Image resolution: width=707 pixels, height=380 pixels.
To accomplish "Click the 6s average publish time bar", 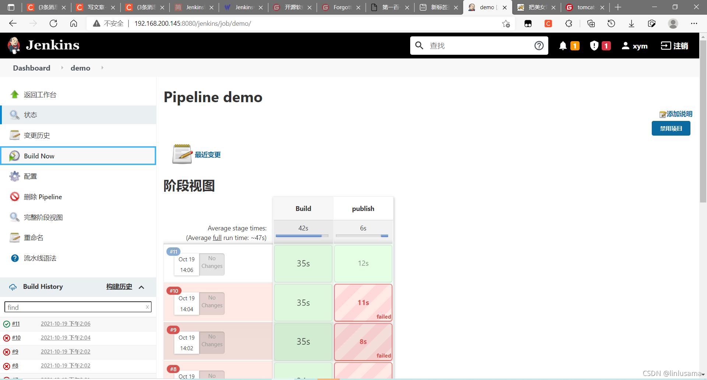I will pyautogui.click(x=362, y=236).
